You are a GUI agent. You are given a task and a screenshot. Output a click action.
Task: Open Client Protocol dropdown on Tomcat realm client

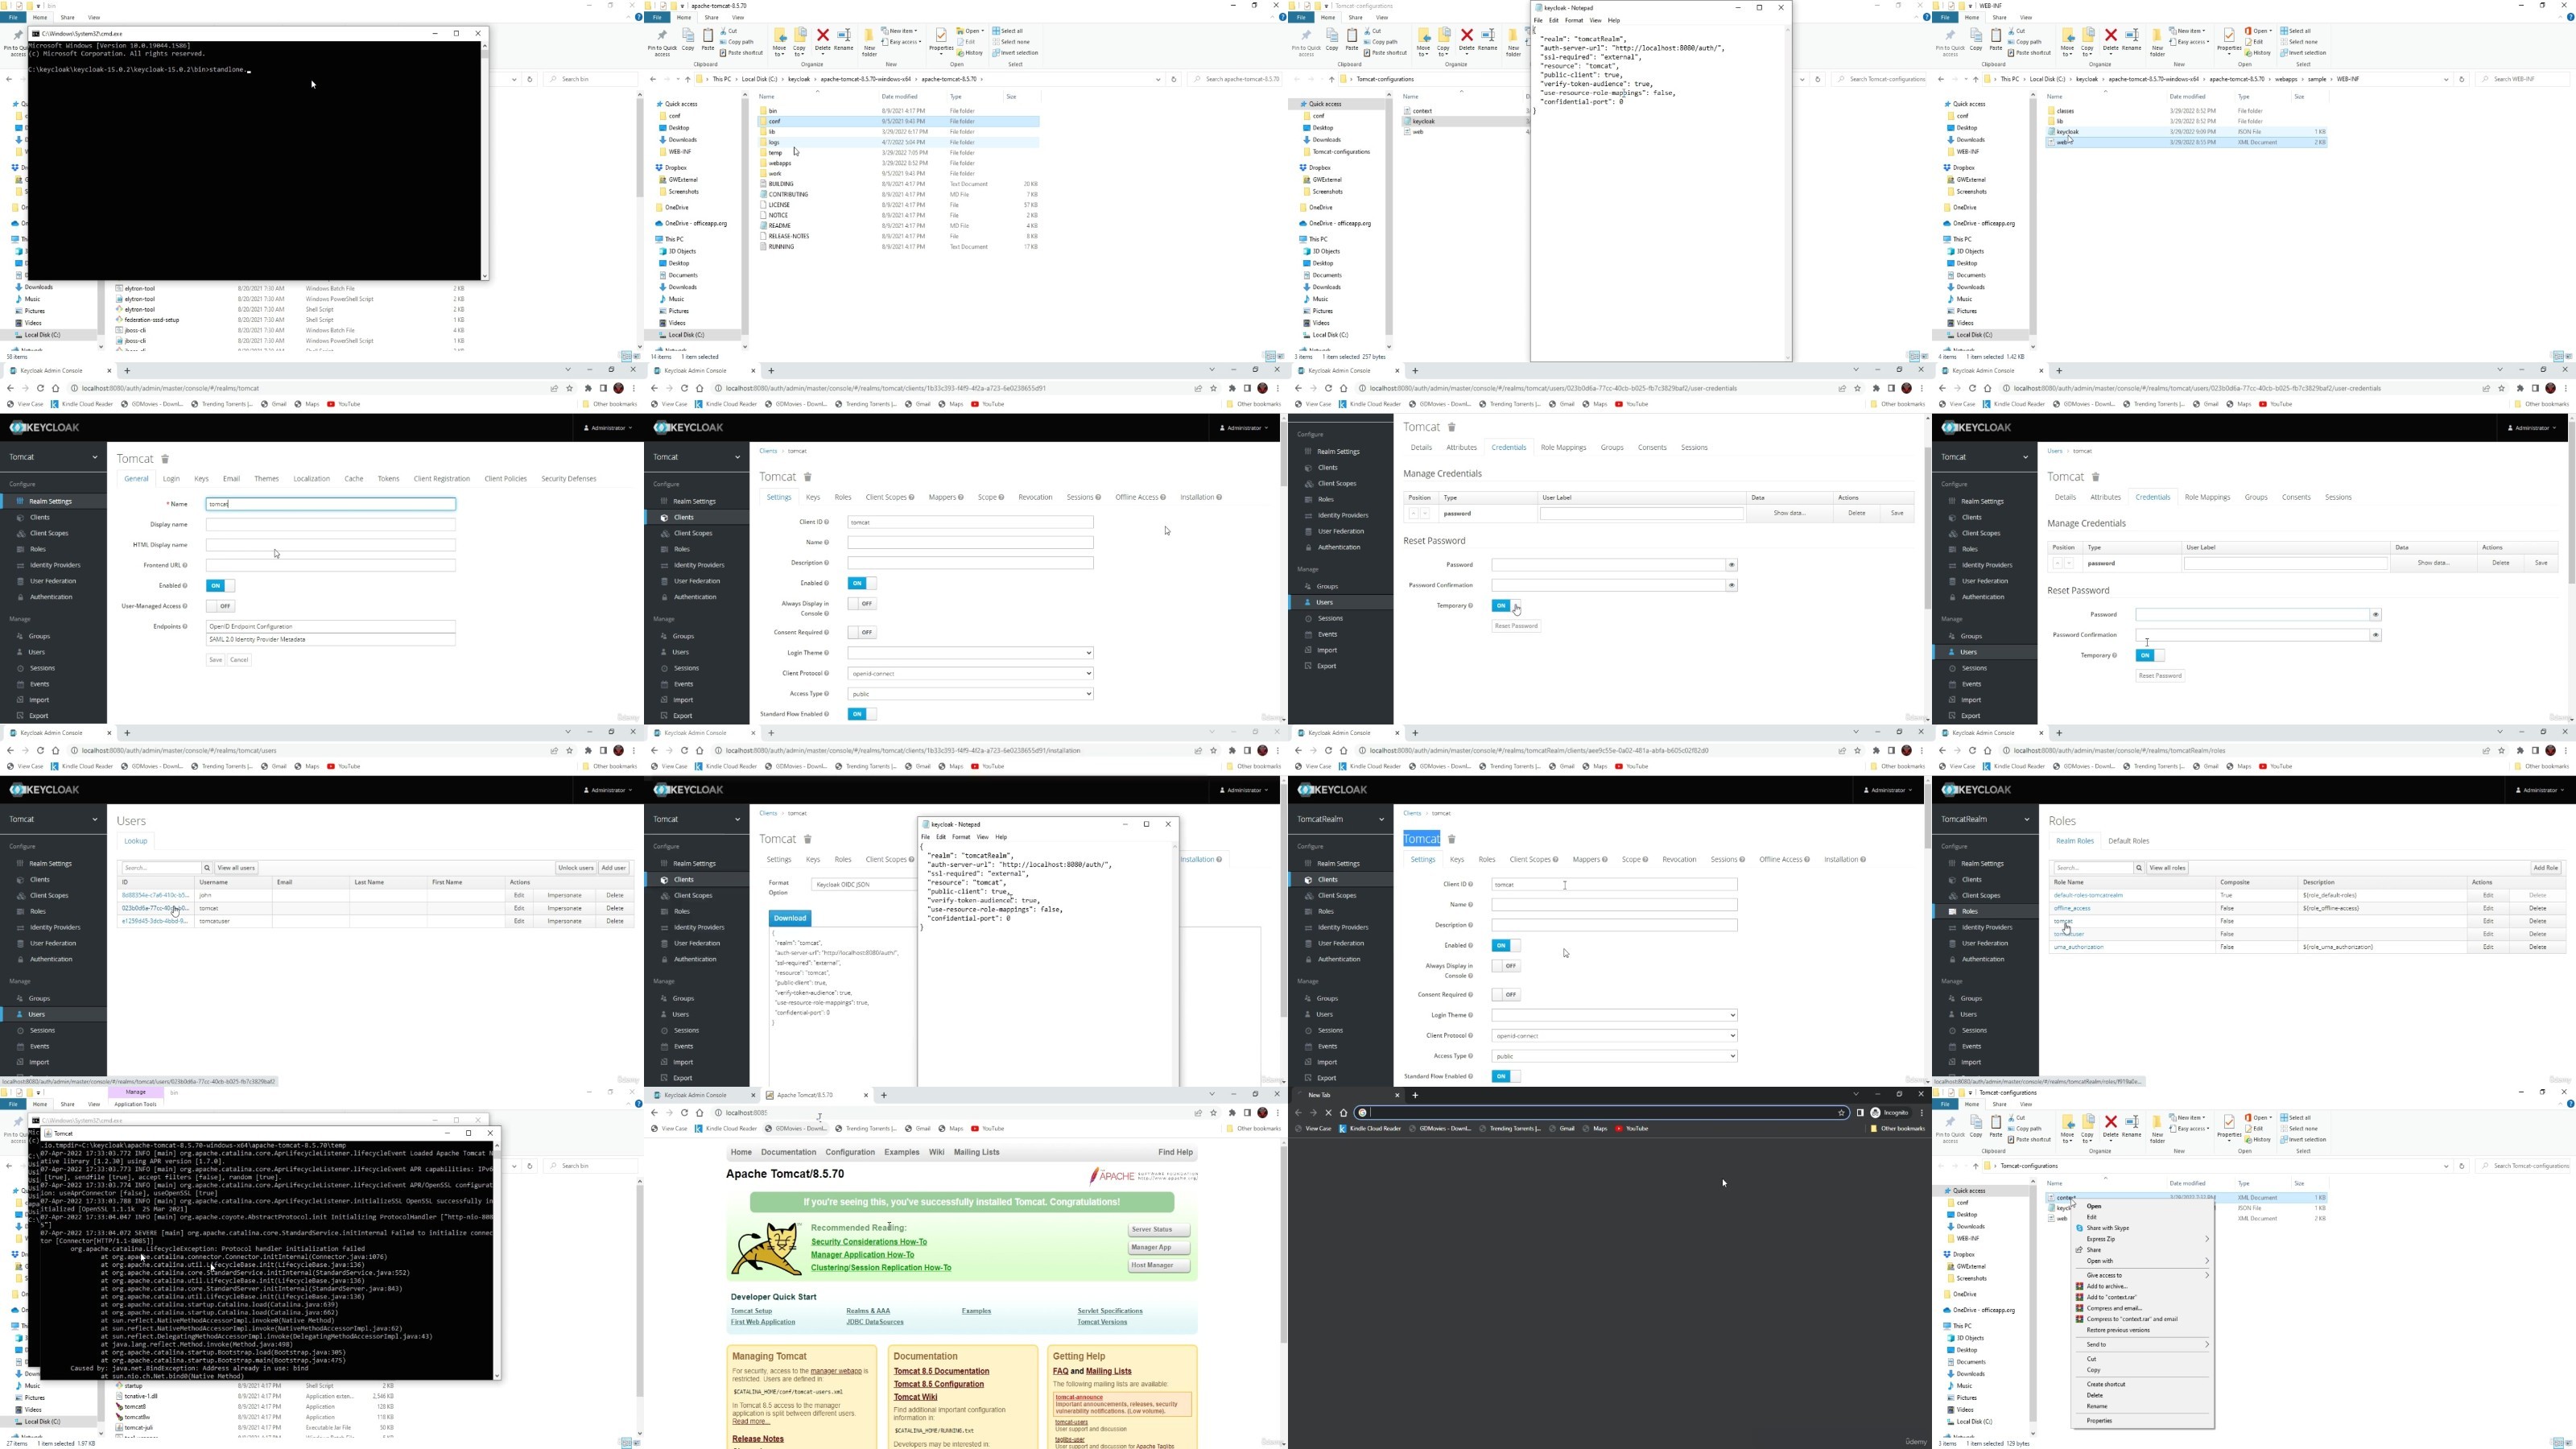970,674
